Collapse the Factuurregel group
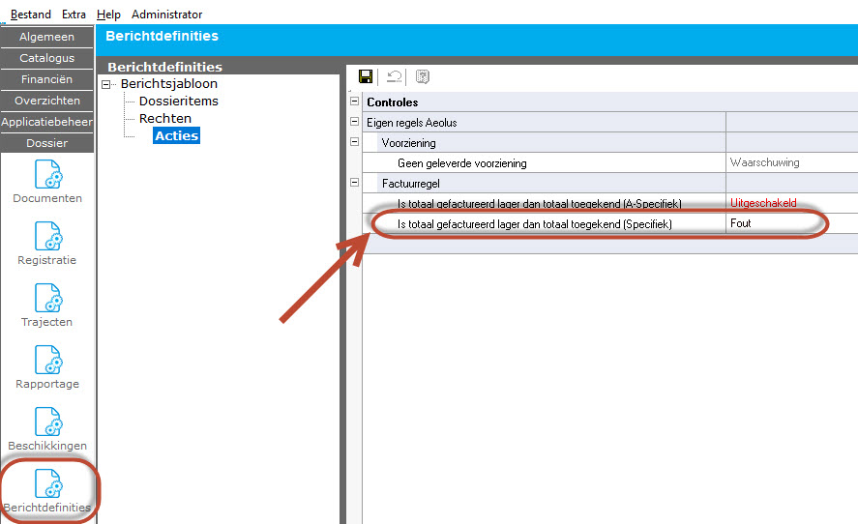This screenshot has height=524, width=858. (x=354, y=183)
